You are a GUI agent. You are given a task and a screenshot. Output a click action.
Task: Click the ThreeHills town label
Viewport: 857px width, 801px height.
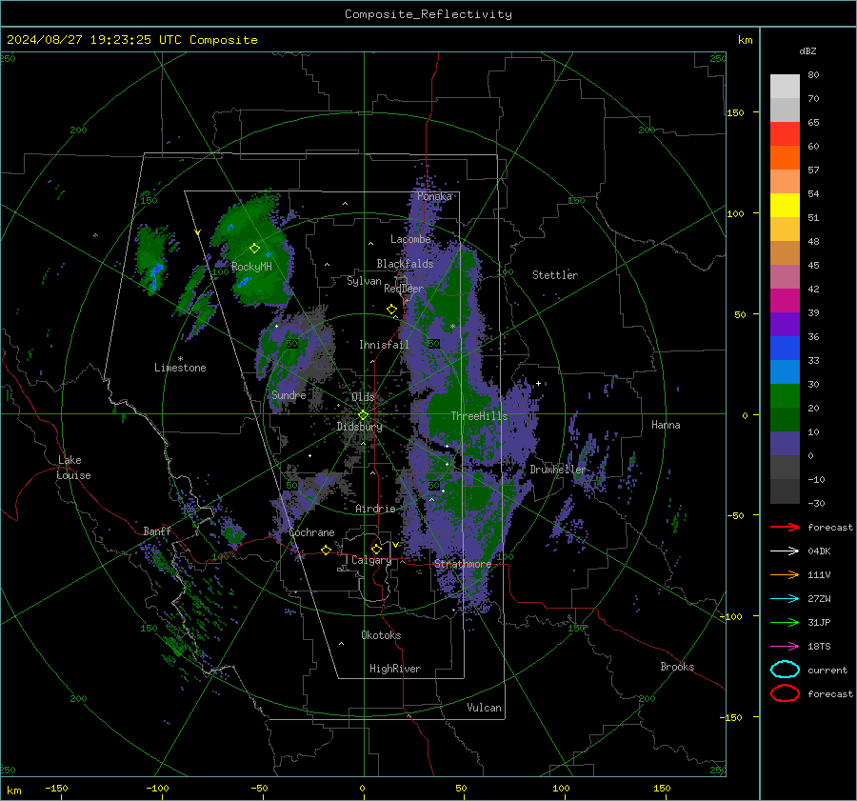pos(479,416)
